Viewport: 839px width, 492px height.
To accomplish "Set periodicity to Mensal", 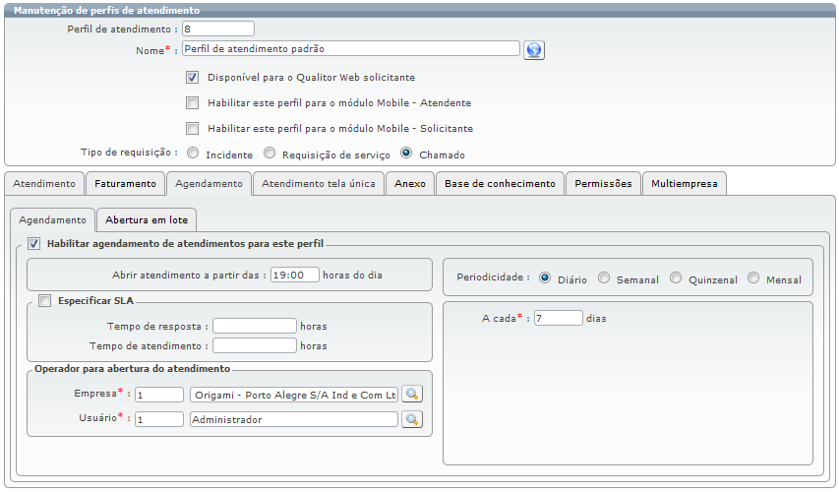I will click(753, 278).
